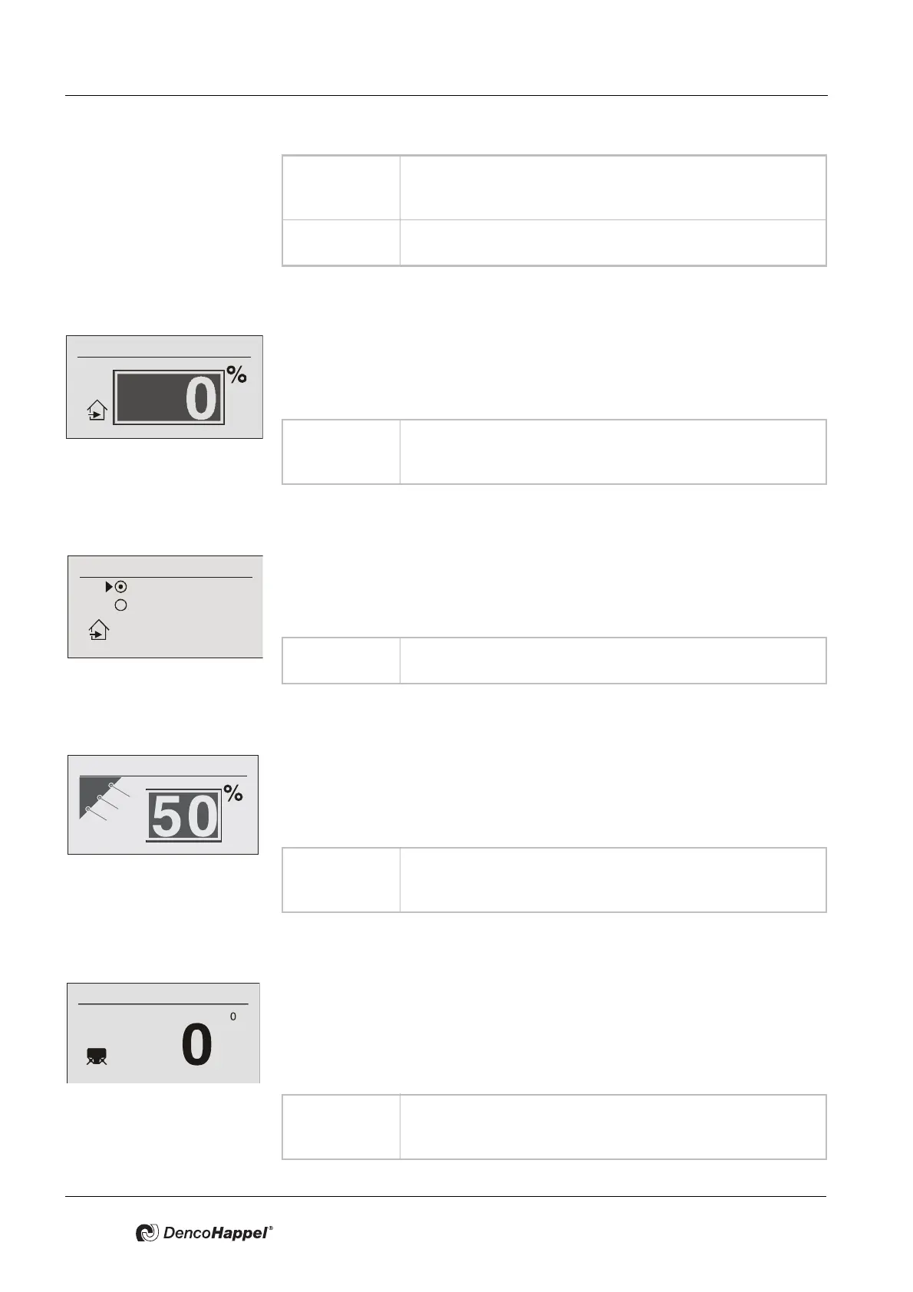
Task: Click the lower right cell of the two-row table
Action: [x=612, y=242]
